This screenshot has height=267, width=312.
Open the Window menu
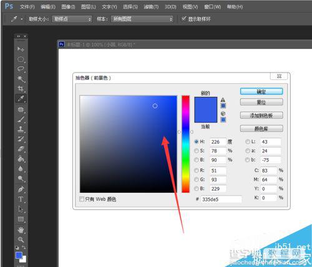pyautogui.click(x=212, y=7)
